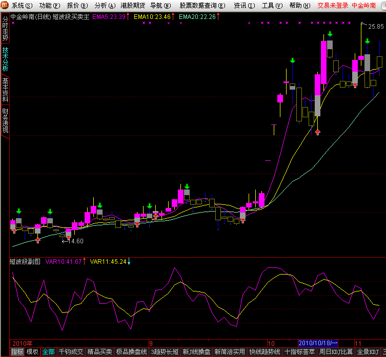Click the highlighted 2010/10/18 date marker

pyautogui.click(x=318, y=343)
